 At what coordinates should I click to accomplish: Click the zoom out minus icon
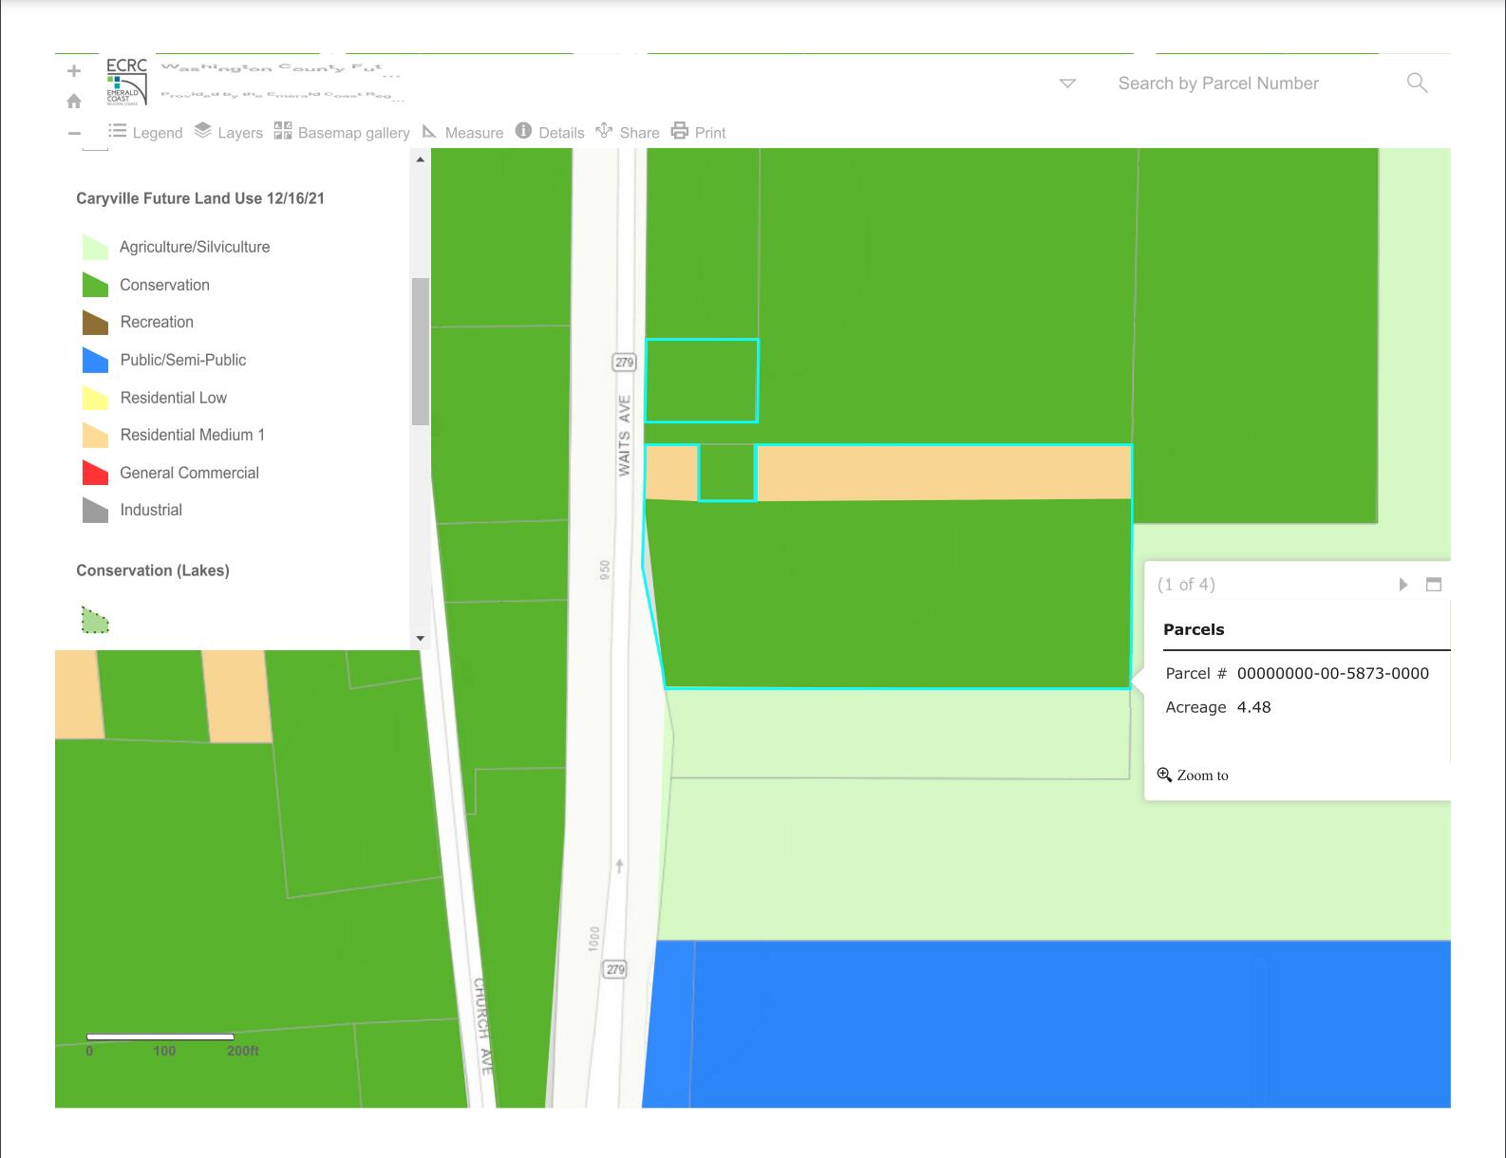point(74,133)
